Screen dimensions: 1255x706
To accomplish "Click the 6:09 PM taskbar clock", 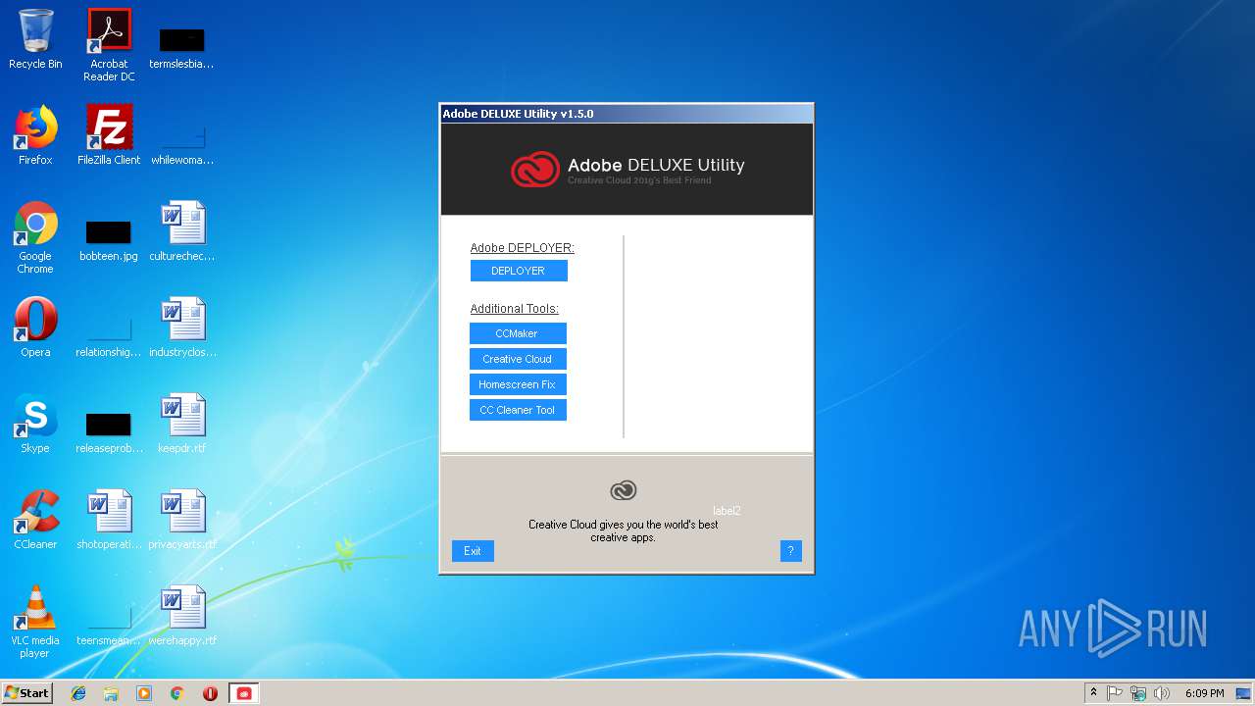I will [1204, 693].
